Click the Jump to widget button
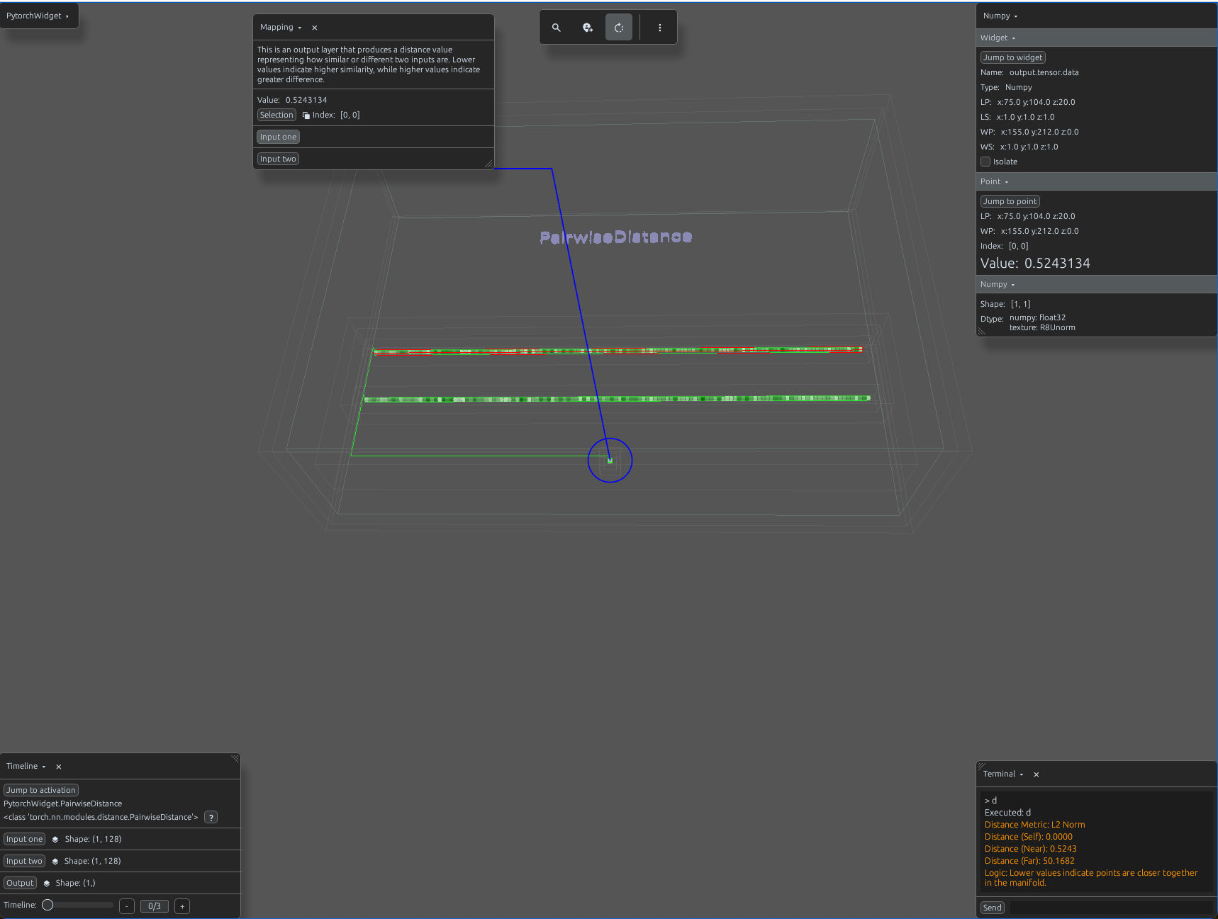This screenshot has height=919, width=1218. coord(1012,57)
